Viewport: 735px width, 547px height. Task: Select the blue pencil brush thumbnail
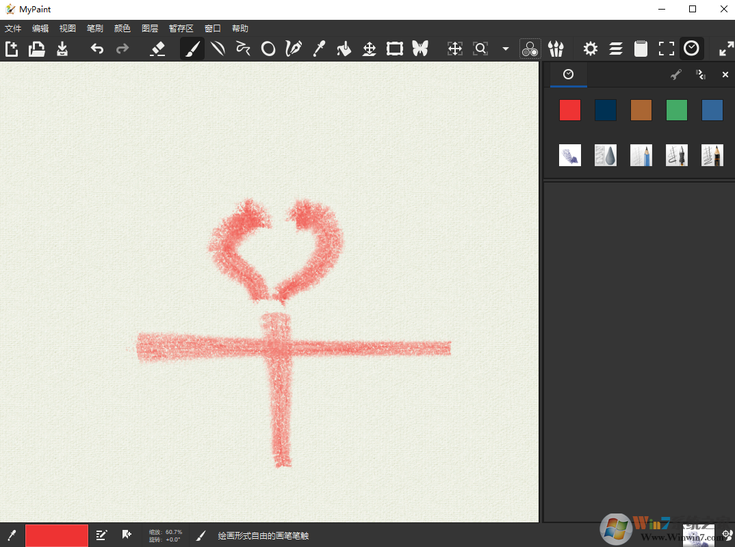click(641, 155)
